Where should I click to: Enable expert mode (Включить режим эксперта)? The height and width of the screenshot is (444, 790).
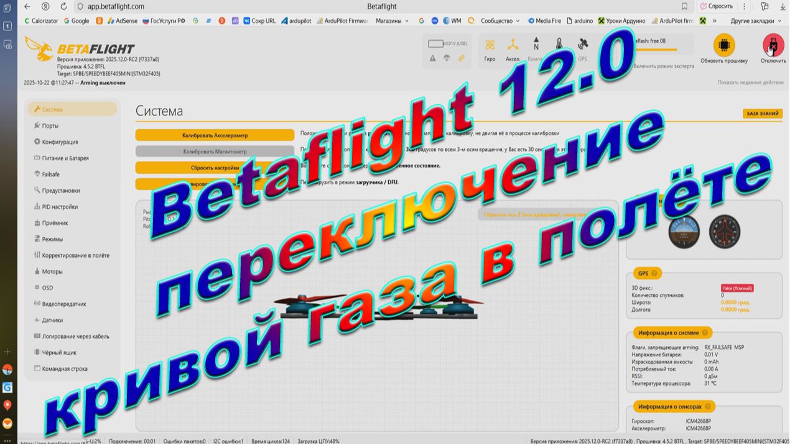tap(663, 66)
